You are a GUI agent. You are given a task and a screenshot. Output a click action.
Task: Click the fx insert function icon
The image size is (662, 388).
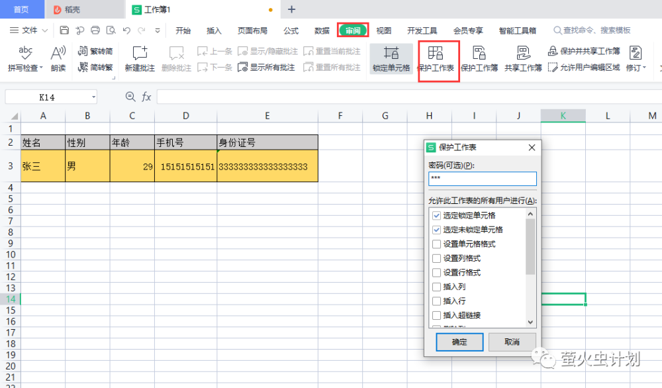(x=146, y=97)
